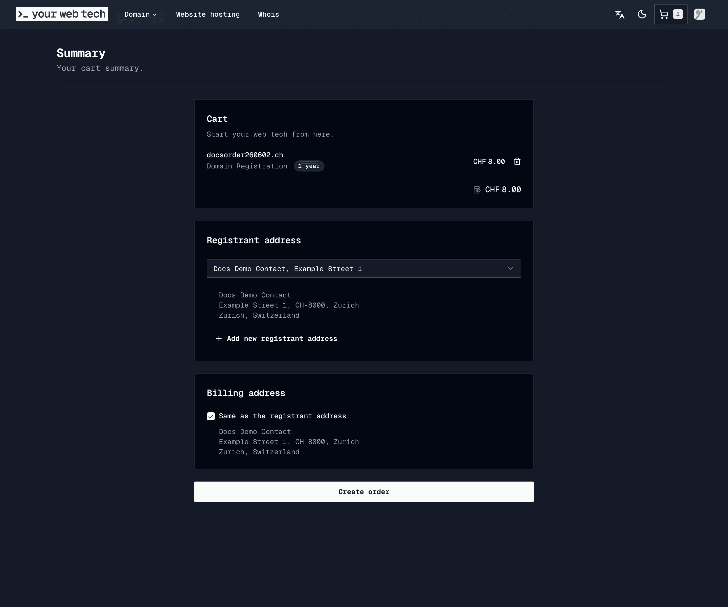This screenshot has height=607, width=728.
Task: Open the registrant address dropdown
Action: click(364, 268)
